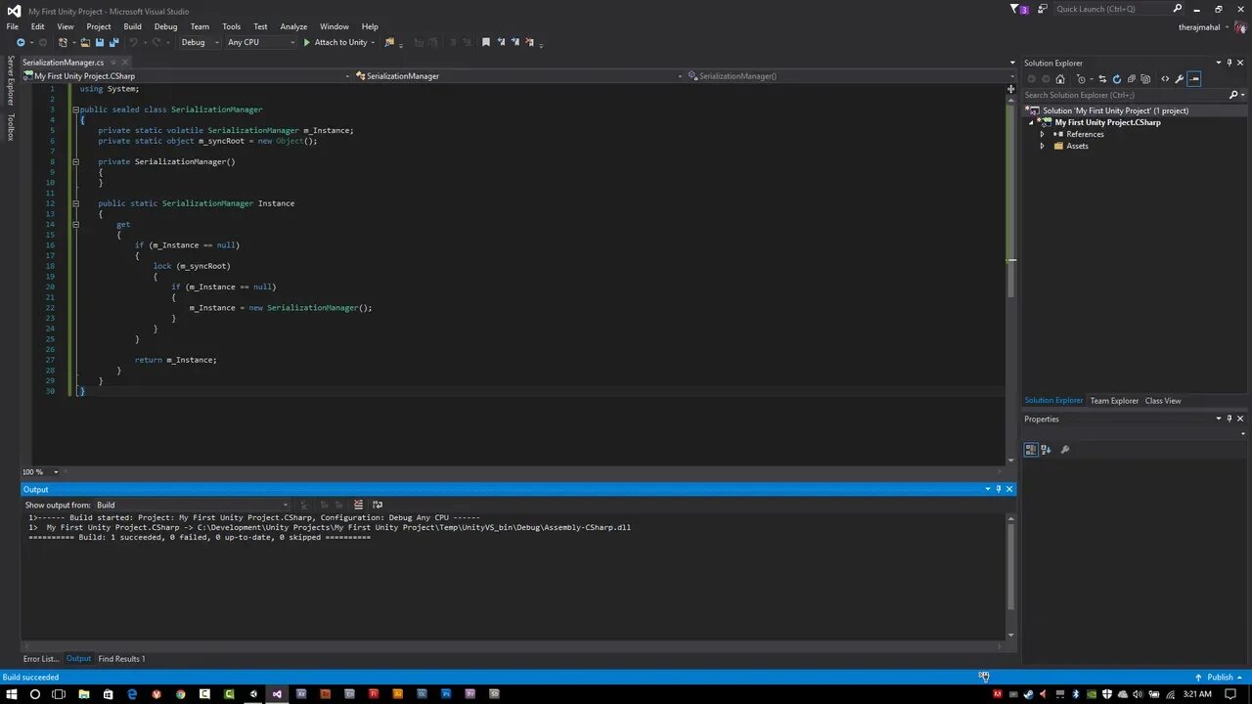Go to next bookmark icon
Image resolution: width=1252 pixels, height=704 pixels.
tap(515, 42)
